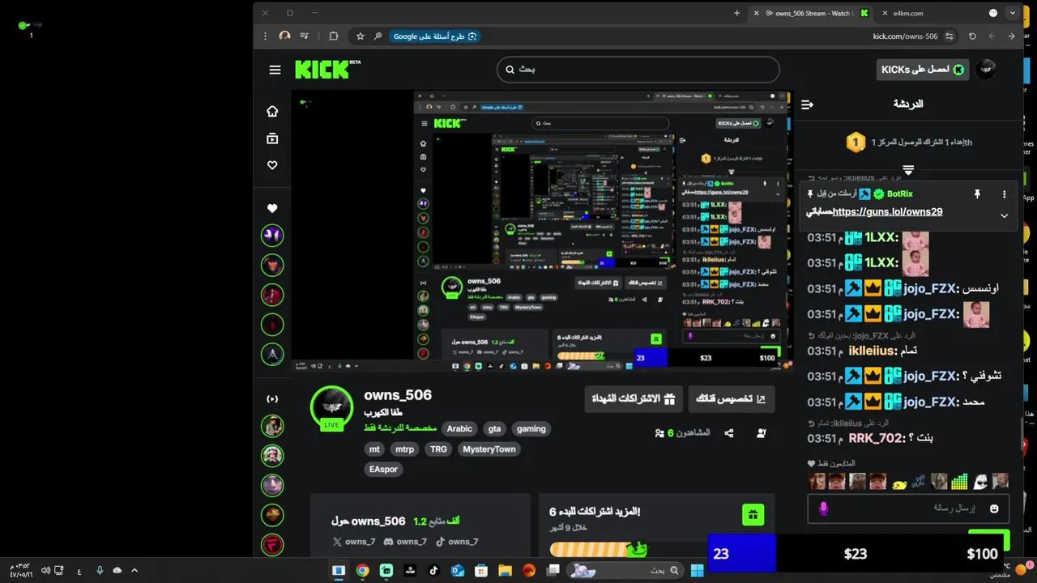The height and width of the screenshot is (583, 1037).
Task: Select the EAspor tag
Action: (x=384, y=470)
